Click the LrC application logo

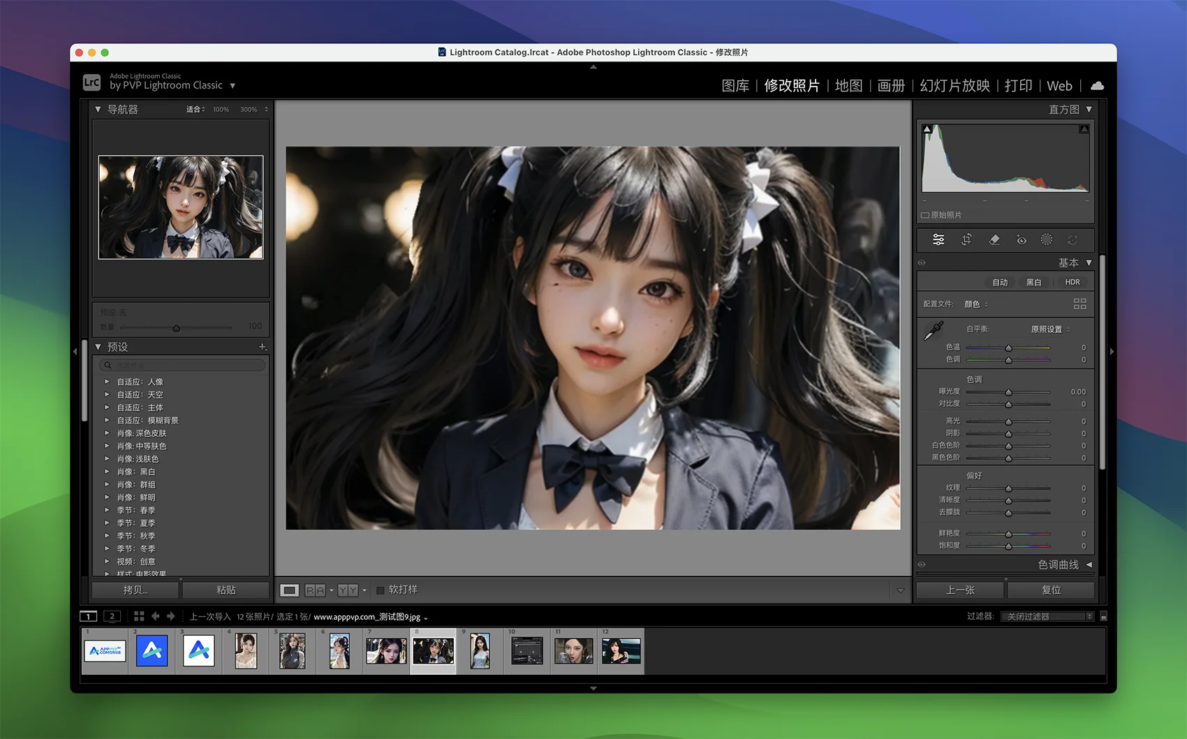point(91,82)
